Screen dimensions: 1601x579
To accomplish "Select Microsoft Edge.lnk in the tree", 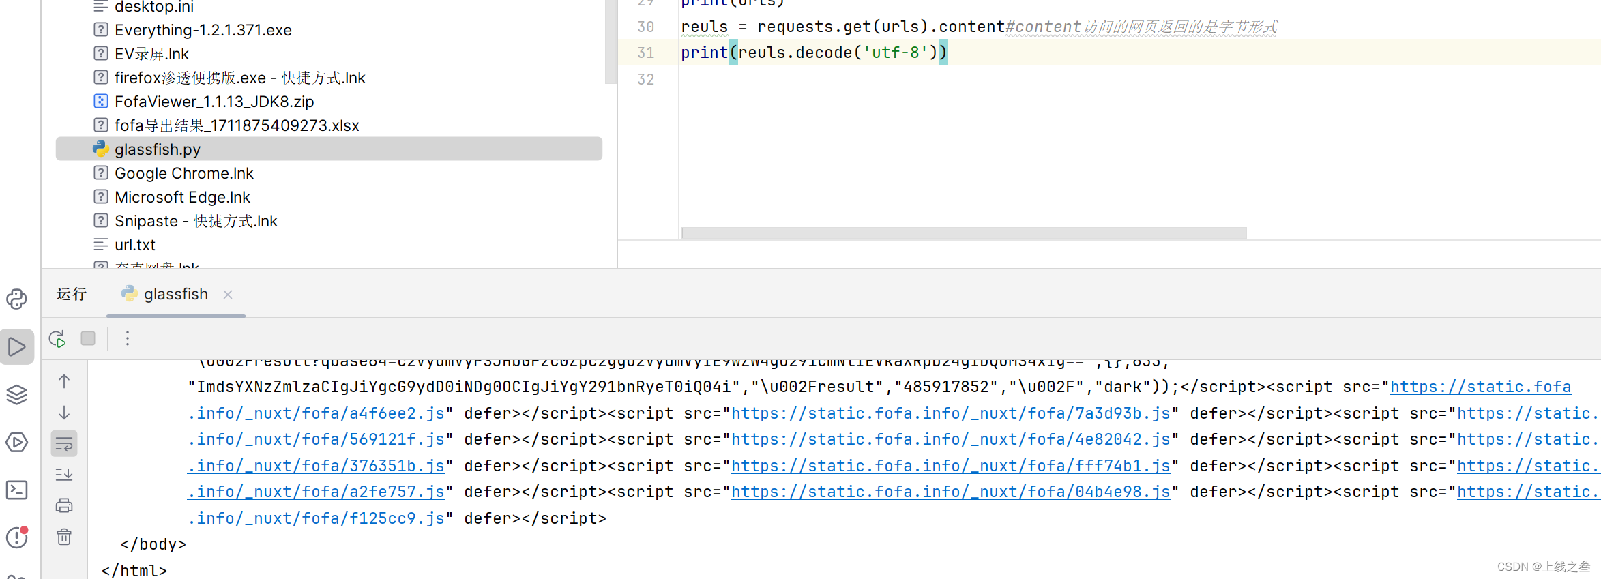I will click(x=182, y=197).
